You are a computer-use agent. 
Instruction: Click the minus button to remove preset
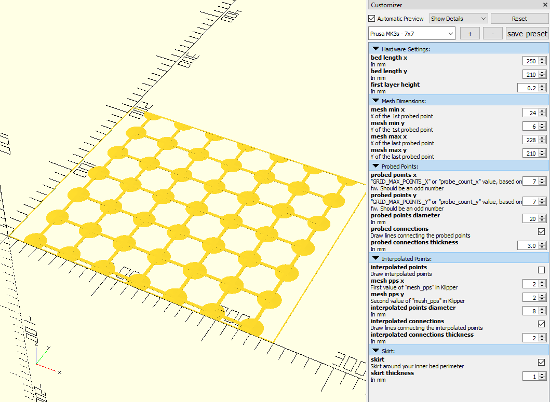click(492, 34)
